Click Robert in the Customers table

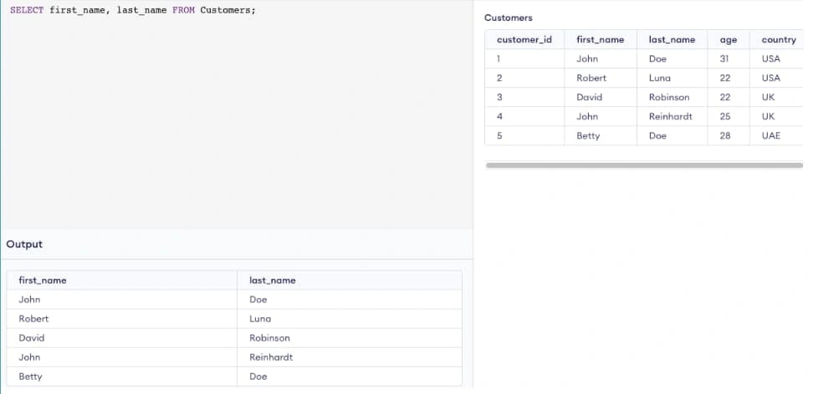(x=591, y=78)
